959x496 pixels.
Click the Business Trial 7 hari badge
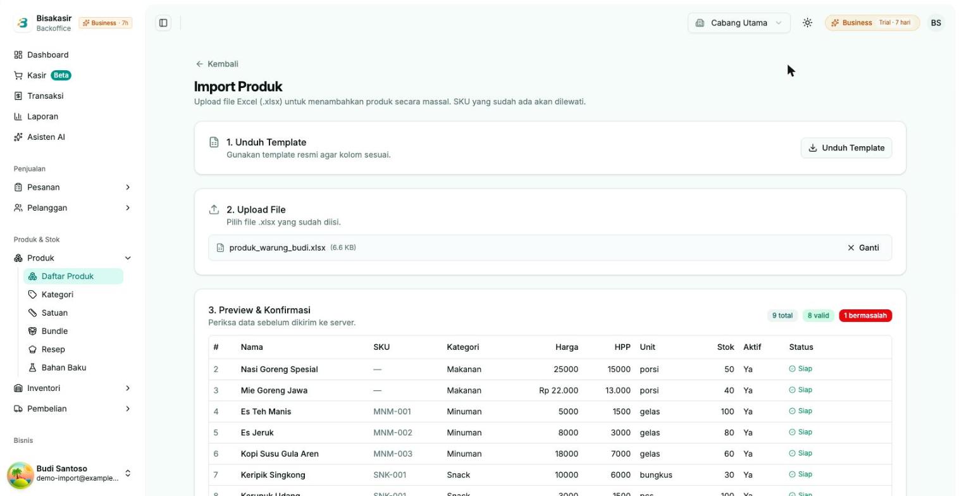click(x=872, y=23)
